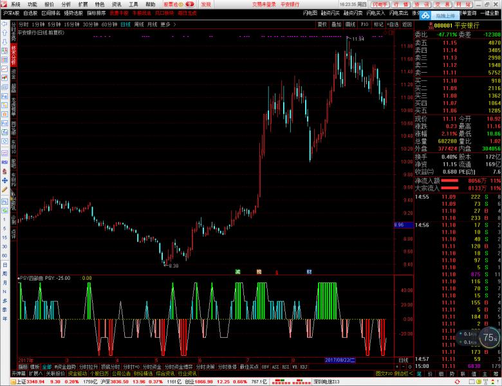502x386 pixels.
Task: Click the 闪电手 button
Action: coord(380,4)
